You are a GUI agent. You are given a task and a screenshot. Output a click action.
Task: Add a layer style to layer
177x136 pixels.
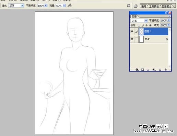(x=137, y=70)
